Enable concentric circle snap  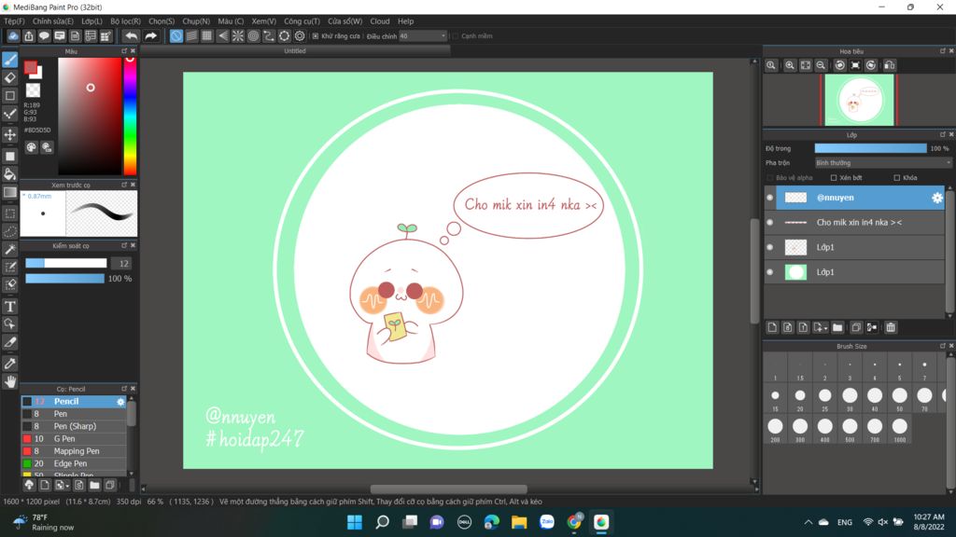tap(253, 36)
